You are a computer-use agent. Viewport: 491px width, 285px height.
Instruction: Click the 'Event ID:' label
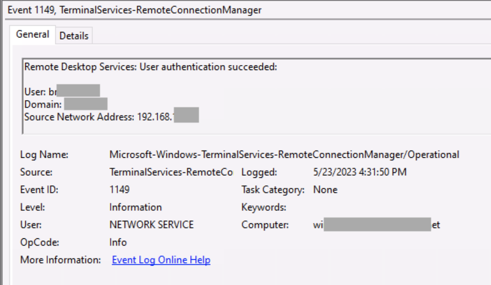click(x=39, y=190)
